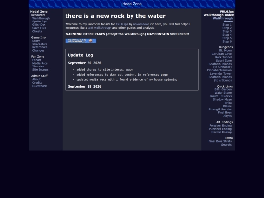
Task: Open walkthrough Step 1
Action: pyautogui.click(x=227, y=25)
